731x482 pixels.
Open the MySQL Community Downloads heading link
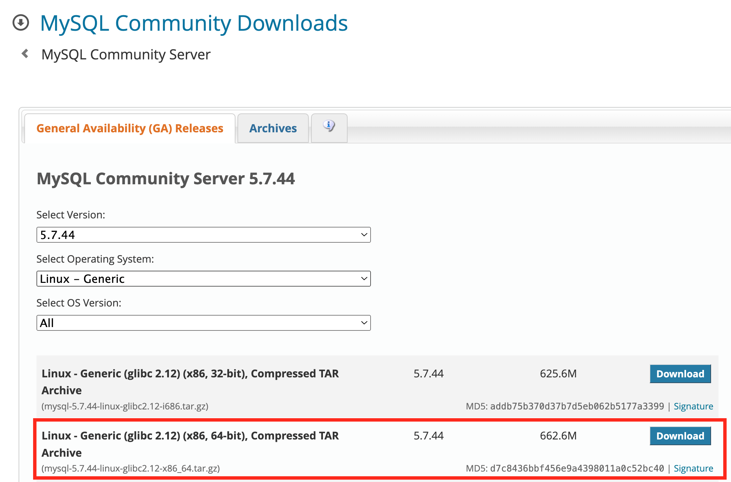[194, 23]
